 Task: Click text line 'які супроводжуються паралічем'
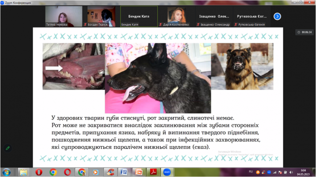(130, 147)
